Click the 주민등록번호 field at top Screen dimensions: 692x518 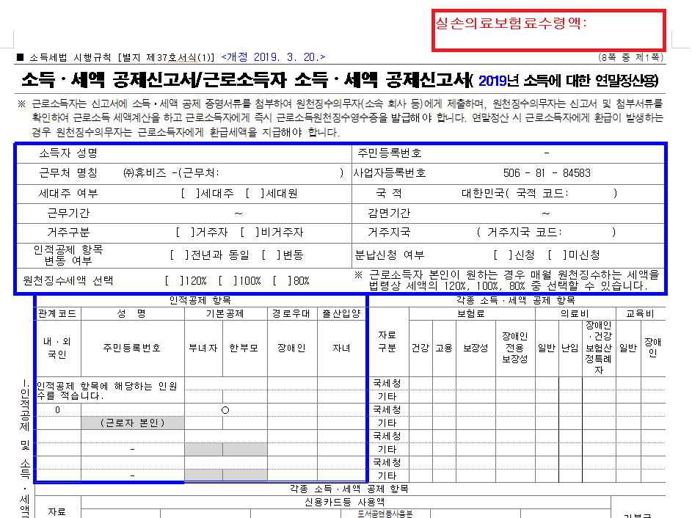(547, 153)
